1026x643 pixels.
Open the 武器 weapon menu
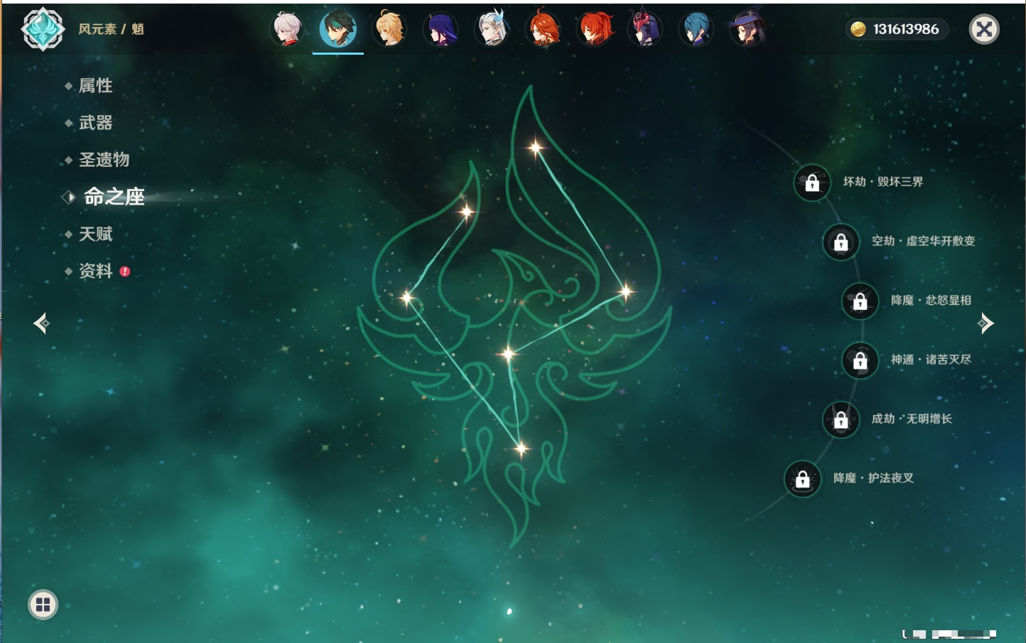point(95,123)
